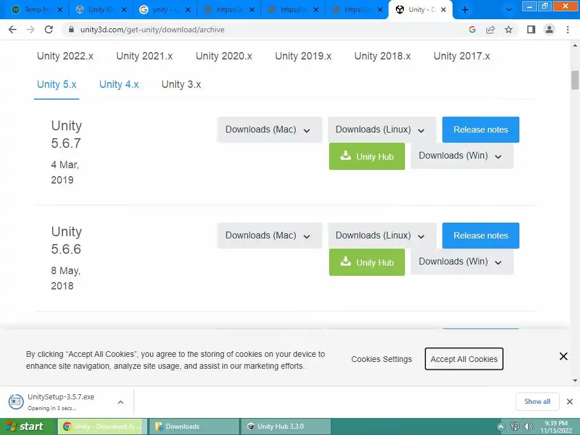Close the downloads bar
This screenshot has height=435, width=580.
pyautogui.click(x=570, y=402)
